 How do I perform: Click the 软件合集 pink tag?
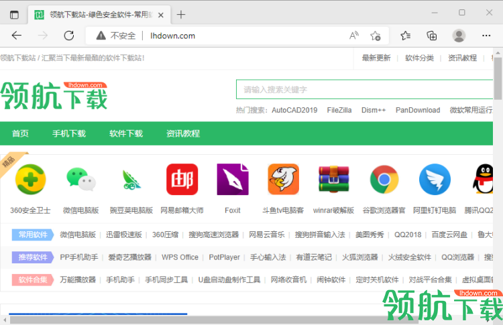click(x=33, y=279)
